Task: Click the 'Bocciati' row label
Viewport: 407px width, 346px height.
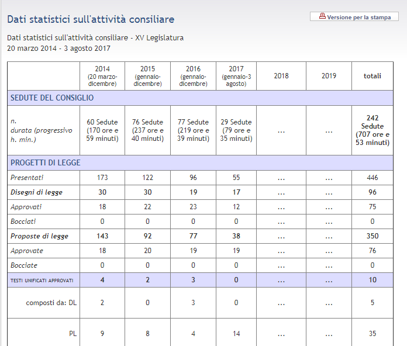Action: tap(23, 222)
